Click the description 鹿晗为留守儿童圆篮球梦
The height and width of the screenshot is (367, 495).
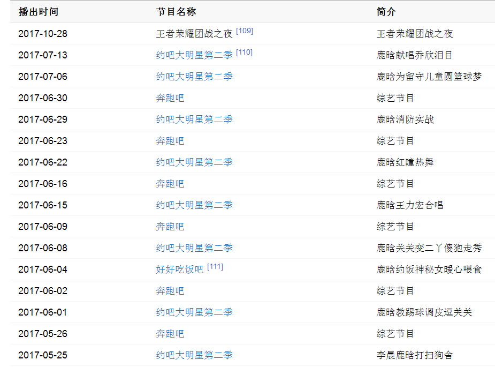[x=429, y=77]
